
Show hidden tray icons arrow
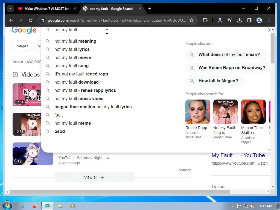click(232, 206)
